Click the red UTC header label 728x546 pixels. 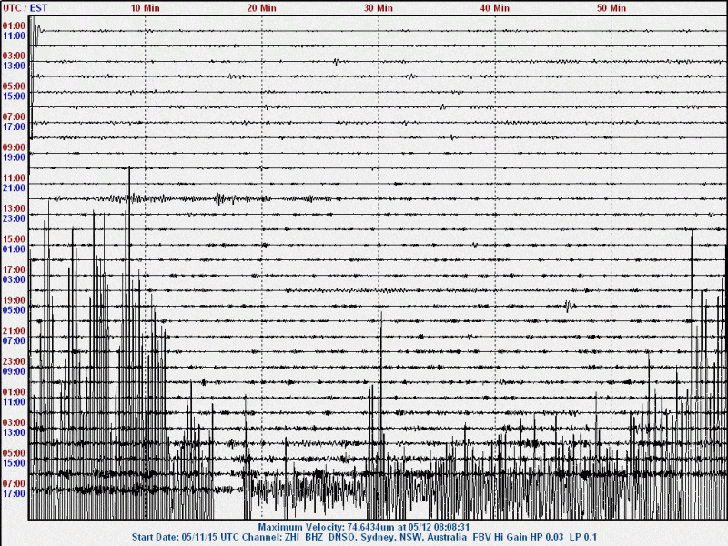pos(12,8)
